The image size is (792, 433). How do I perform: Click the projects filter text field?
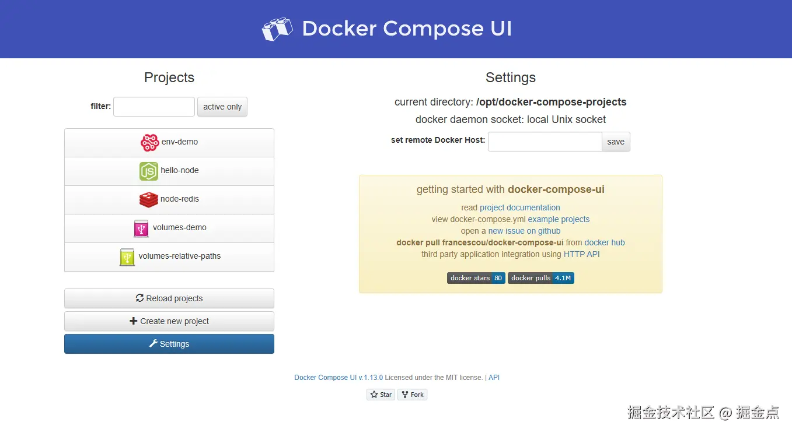(x=154, y=107)
